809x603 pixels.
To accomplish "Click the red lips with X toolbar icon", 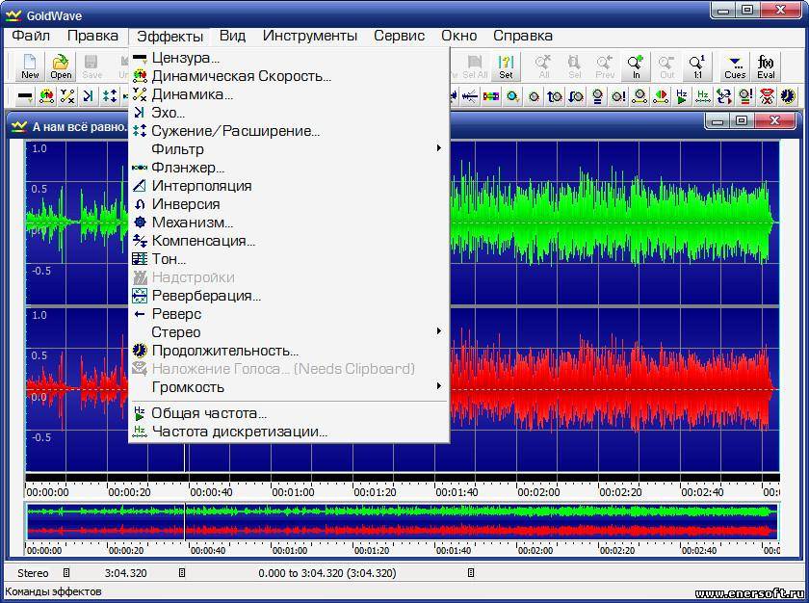I will [x=767, y=96].
